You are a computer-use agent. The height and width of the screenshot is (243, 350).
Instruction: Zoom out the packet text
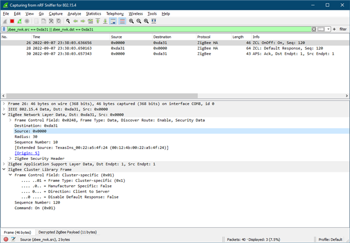[138, 21]
